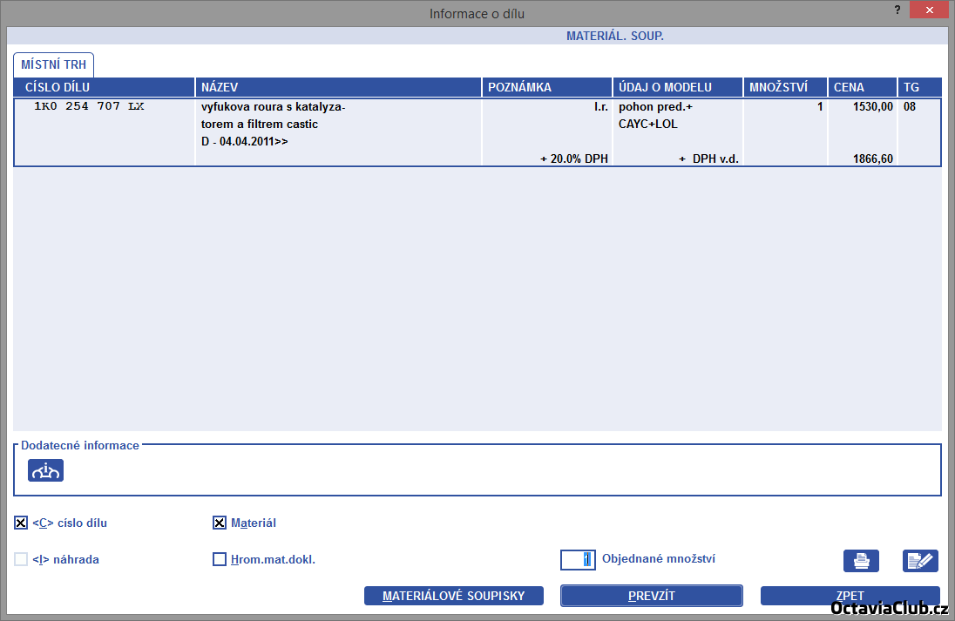Screen dimensions: 955x621
Task: Click the printer icon
Action: point(861,561)
